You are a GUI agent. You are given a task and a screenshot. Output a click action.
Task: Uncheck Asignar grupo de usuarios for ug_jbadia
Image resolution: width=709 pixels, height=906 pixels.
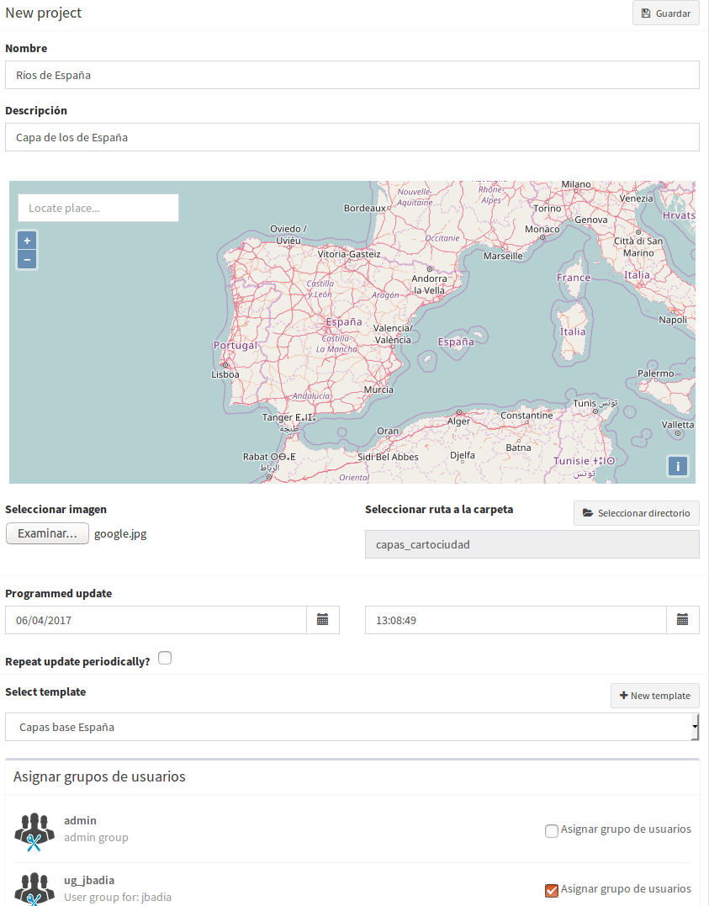point(552,890)
